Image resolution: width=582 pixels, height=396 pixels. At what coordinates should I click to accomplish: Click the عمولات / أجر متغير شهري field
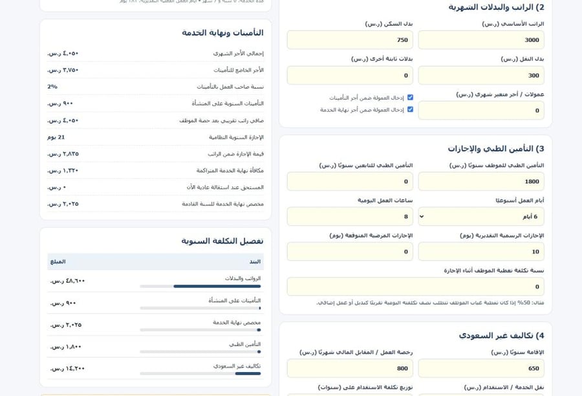tap(481, 111)
